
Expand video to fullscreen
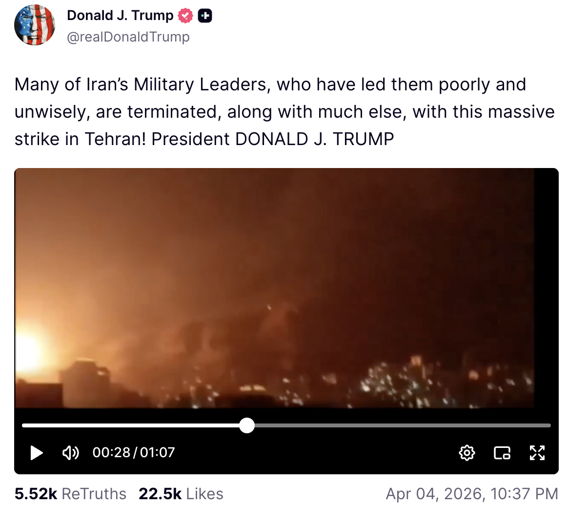537,453
